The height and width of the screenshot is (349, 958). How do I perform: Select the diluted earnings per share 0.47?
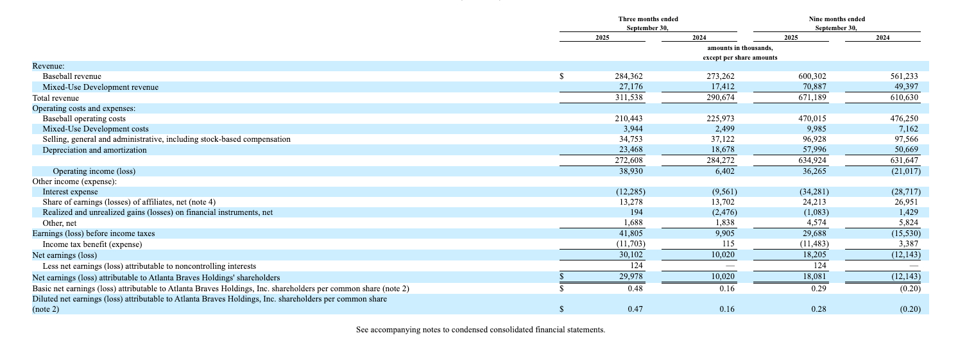635,309
